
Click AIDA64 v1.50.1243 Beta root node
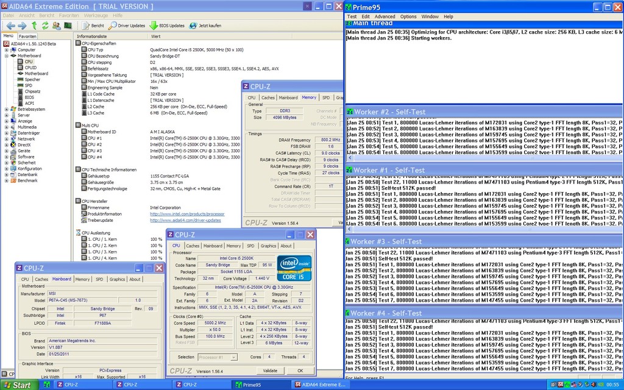tap(33, 44)
